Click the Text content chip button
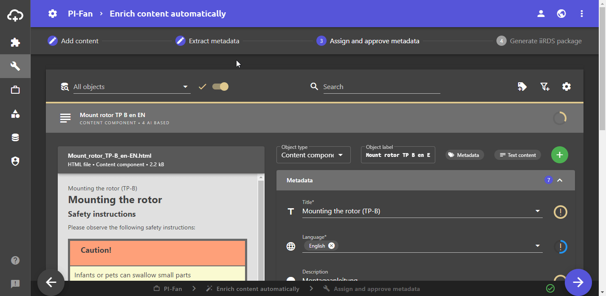 coord(518,155)
